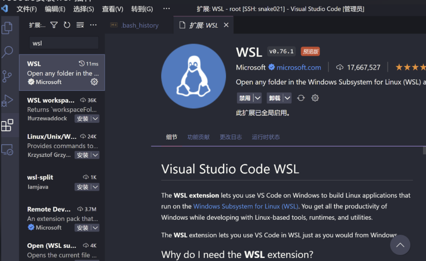Click the extension search box containing wsl

click(x=64, y=43)
